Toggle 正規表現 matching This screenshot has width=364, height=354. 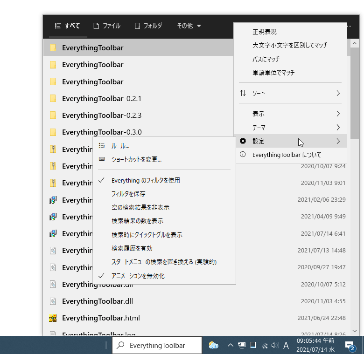point(290,32)
